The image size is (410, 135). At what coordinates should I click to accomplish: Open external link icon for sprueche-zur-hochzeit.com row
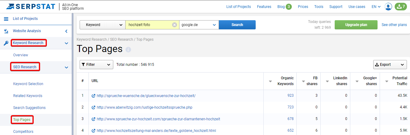point(93,119)
